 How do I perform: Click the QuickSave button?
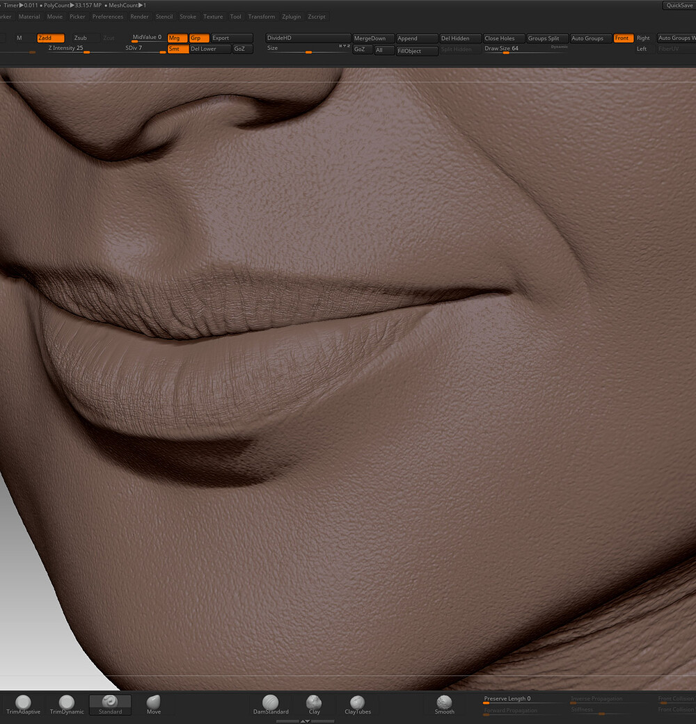[x=679, y=6]
